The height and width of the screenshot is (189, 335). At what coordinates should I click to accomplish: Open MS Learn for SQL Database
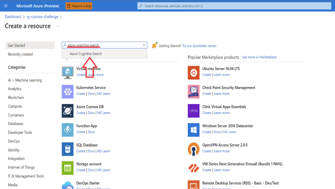[104, 151]
